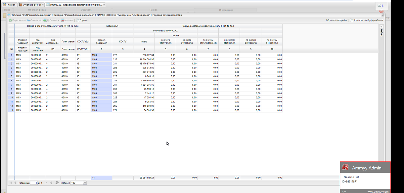Image resolution: width=404 pixels, height=193 pixels.
Task: Go to next page arrow in pager
Action: click(46, 183)
